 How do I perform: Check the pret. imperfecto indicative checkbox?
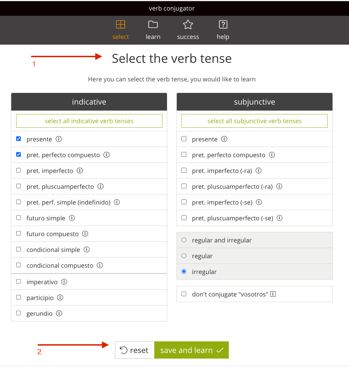19,170
